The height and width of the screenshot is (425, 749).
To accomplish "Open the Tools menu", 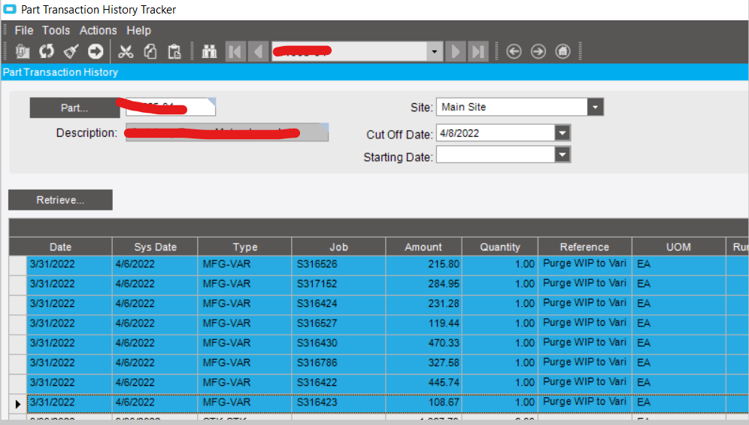I will [x=56, y=31].
